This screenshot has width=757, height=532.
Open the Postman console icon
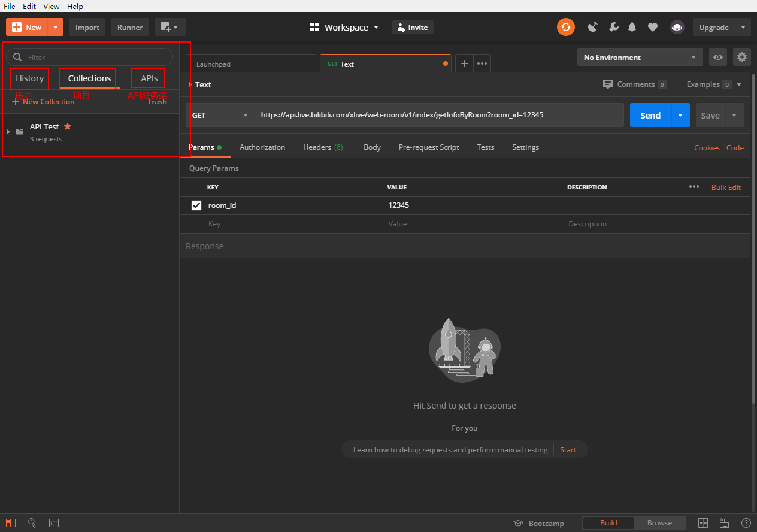[x=53, y=523]
